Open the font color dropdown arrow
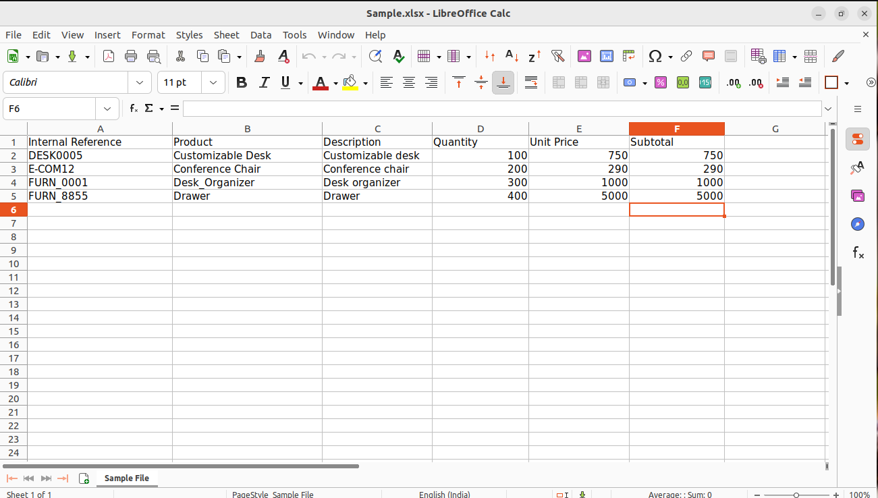Image resolution: width=878 pixels, height=498 pixels. click(x=335, y=83)
